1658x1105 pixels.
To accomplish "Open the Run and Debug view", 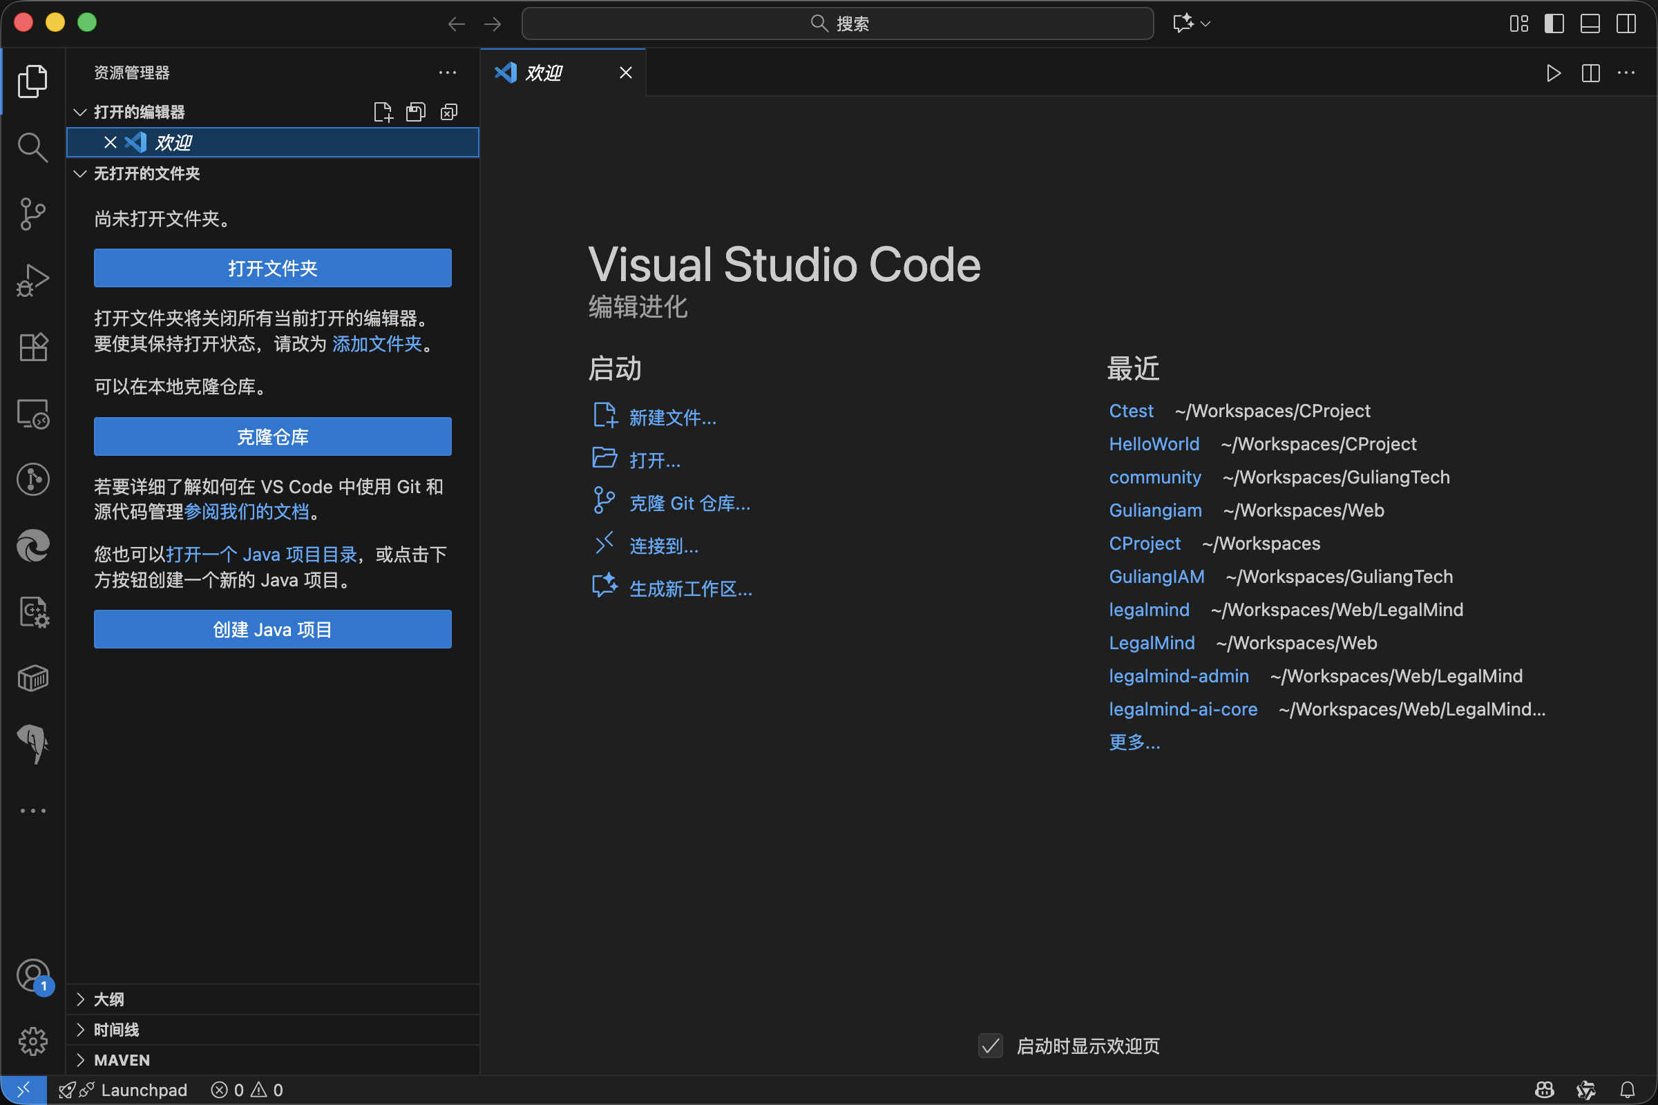I will pyautogui.click(x=32, y=280).
